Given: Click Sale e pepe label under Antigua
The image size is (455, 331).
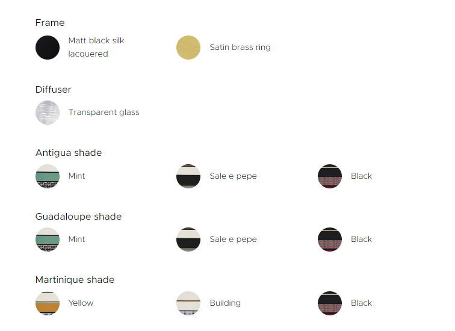Looking at the screenshot, I should (233, 176).
